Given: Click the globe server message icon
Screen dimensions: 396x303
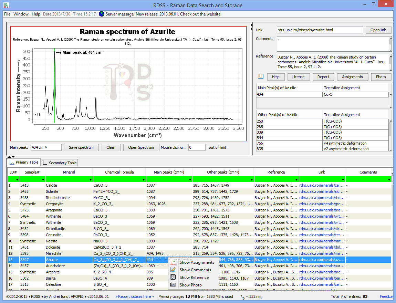Looking at the screenshot, I should 102,14.
